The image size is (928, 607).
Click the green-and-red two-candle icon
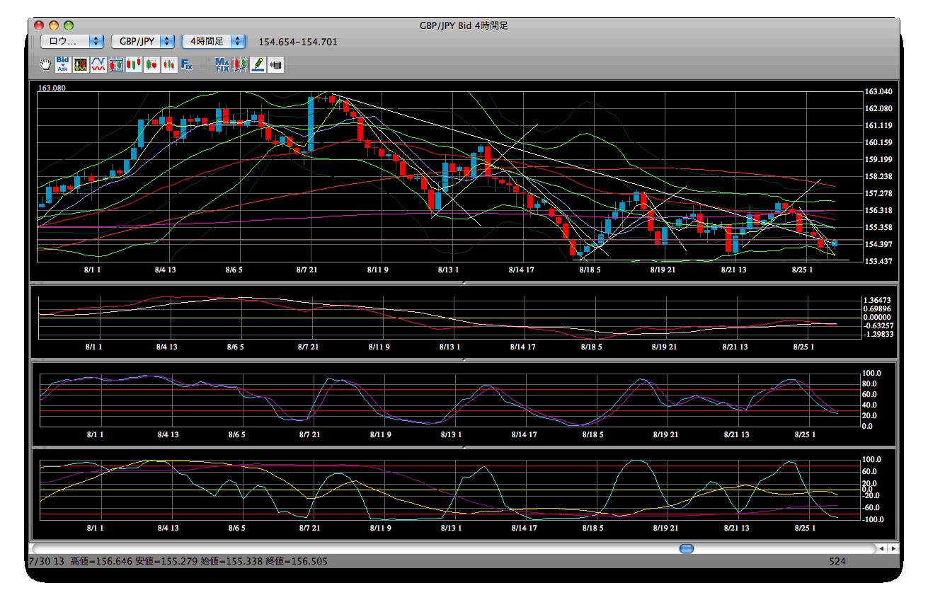point(151,65)
